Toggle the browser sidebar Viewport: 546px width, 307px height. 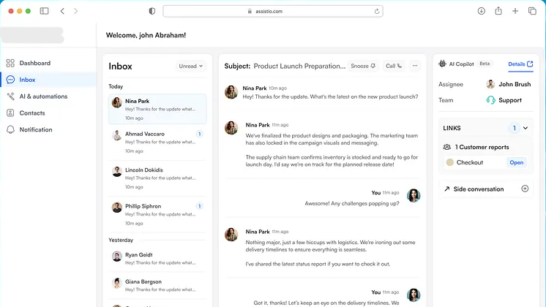pos(44,11)
